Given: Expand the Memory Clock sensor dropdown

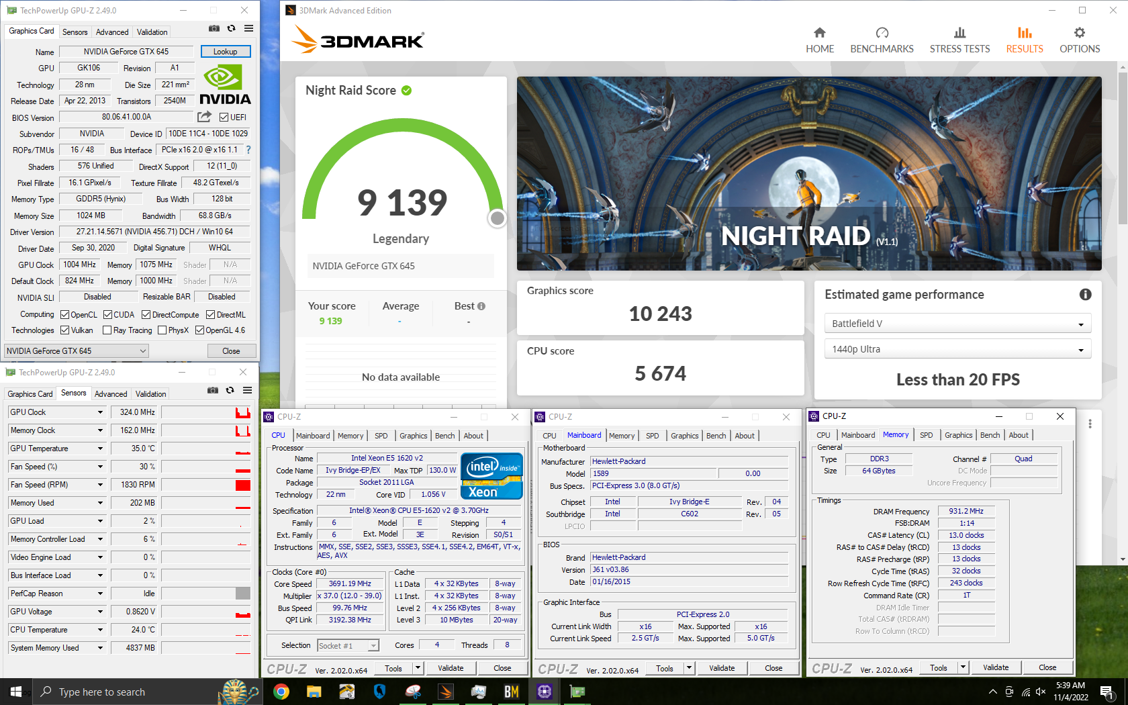Looking at the screenshot, I should (100, 430).
